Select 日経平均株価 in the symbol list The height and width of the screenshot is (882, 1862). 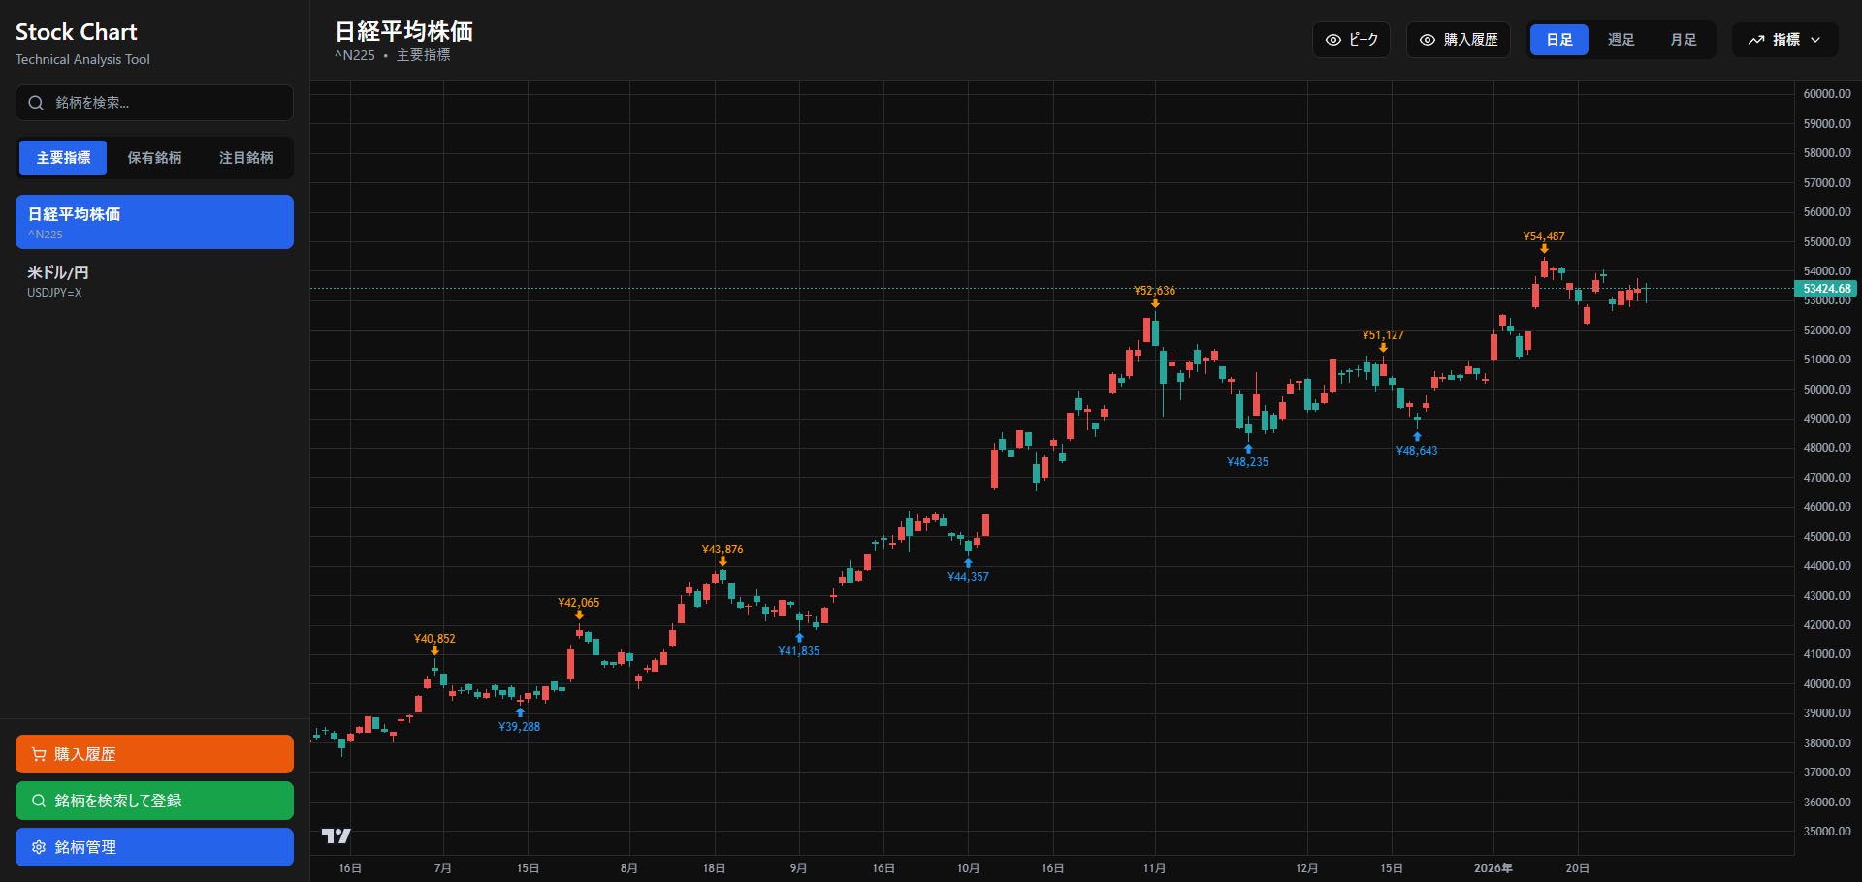(x=154, y=222)
